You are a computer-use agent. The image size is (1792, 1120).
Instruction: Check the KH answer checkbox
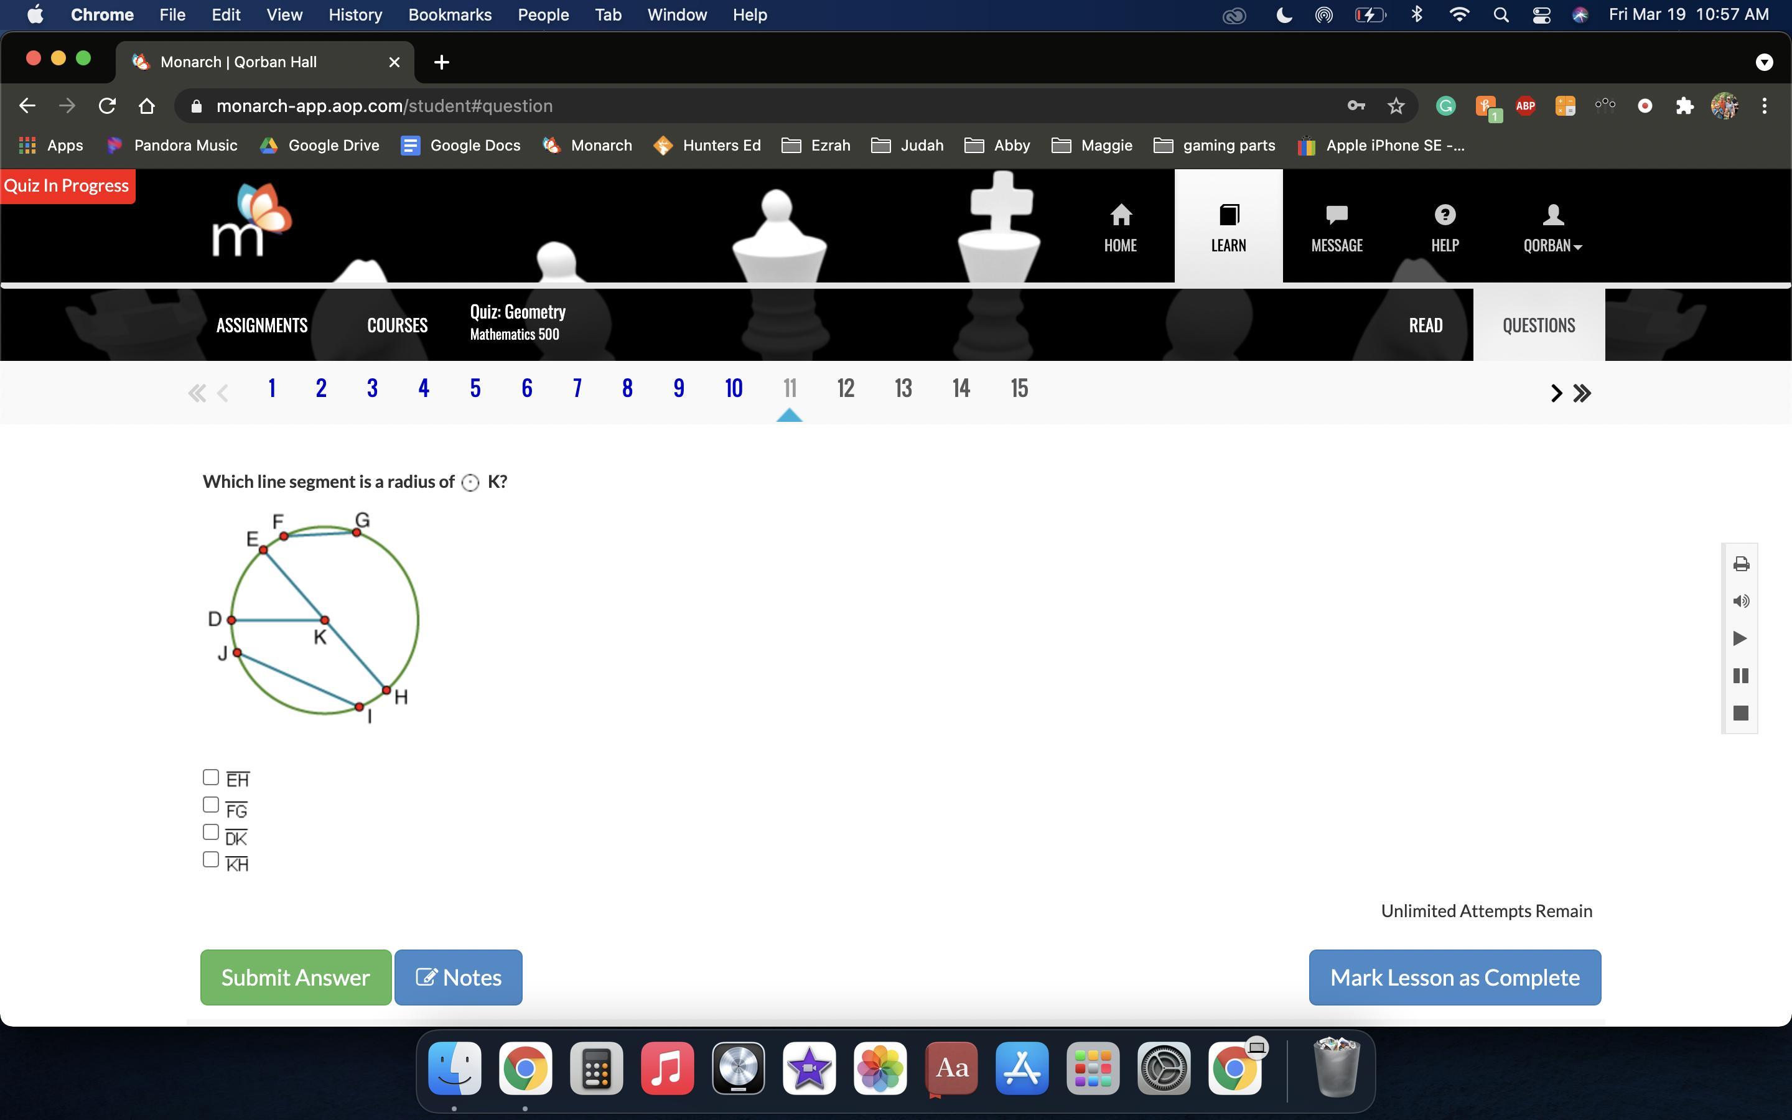click(x=211, y=859)
